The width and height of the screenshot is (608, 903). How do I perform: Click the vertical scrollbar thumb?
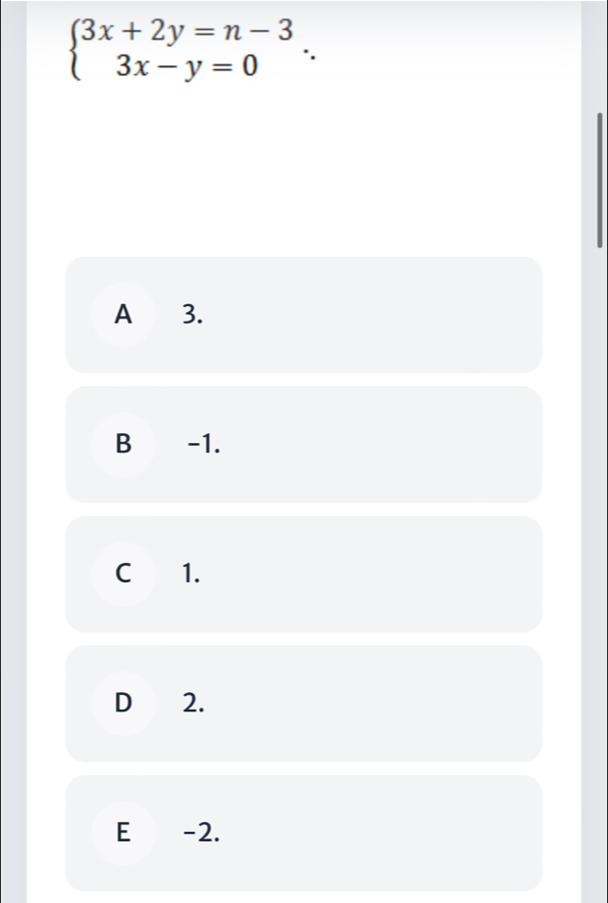[600, 180]
